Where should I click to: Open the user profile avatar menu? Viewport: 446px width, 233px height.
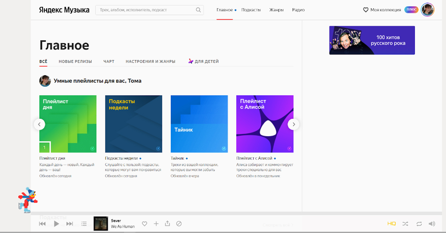pyautogui.click(x=428, y=10)
